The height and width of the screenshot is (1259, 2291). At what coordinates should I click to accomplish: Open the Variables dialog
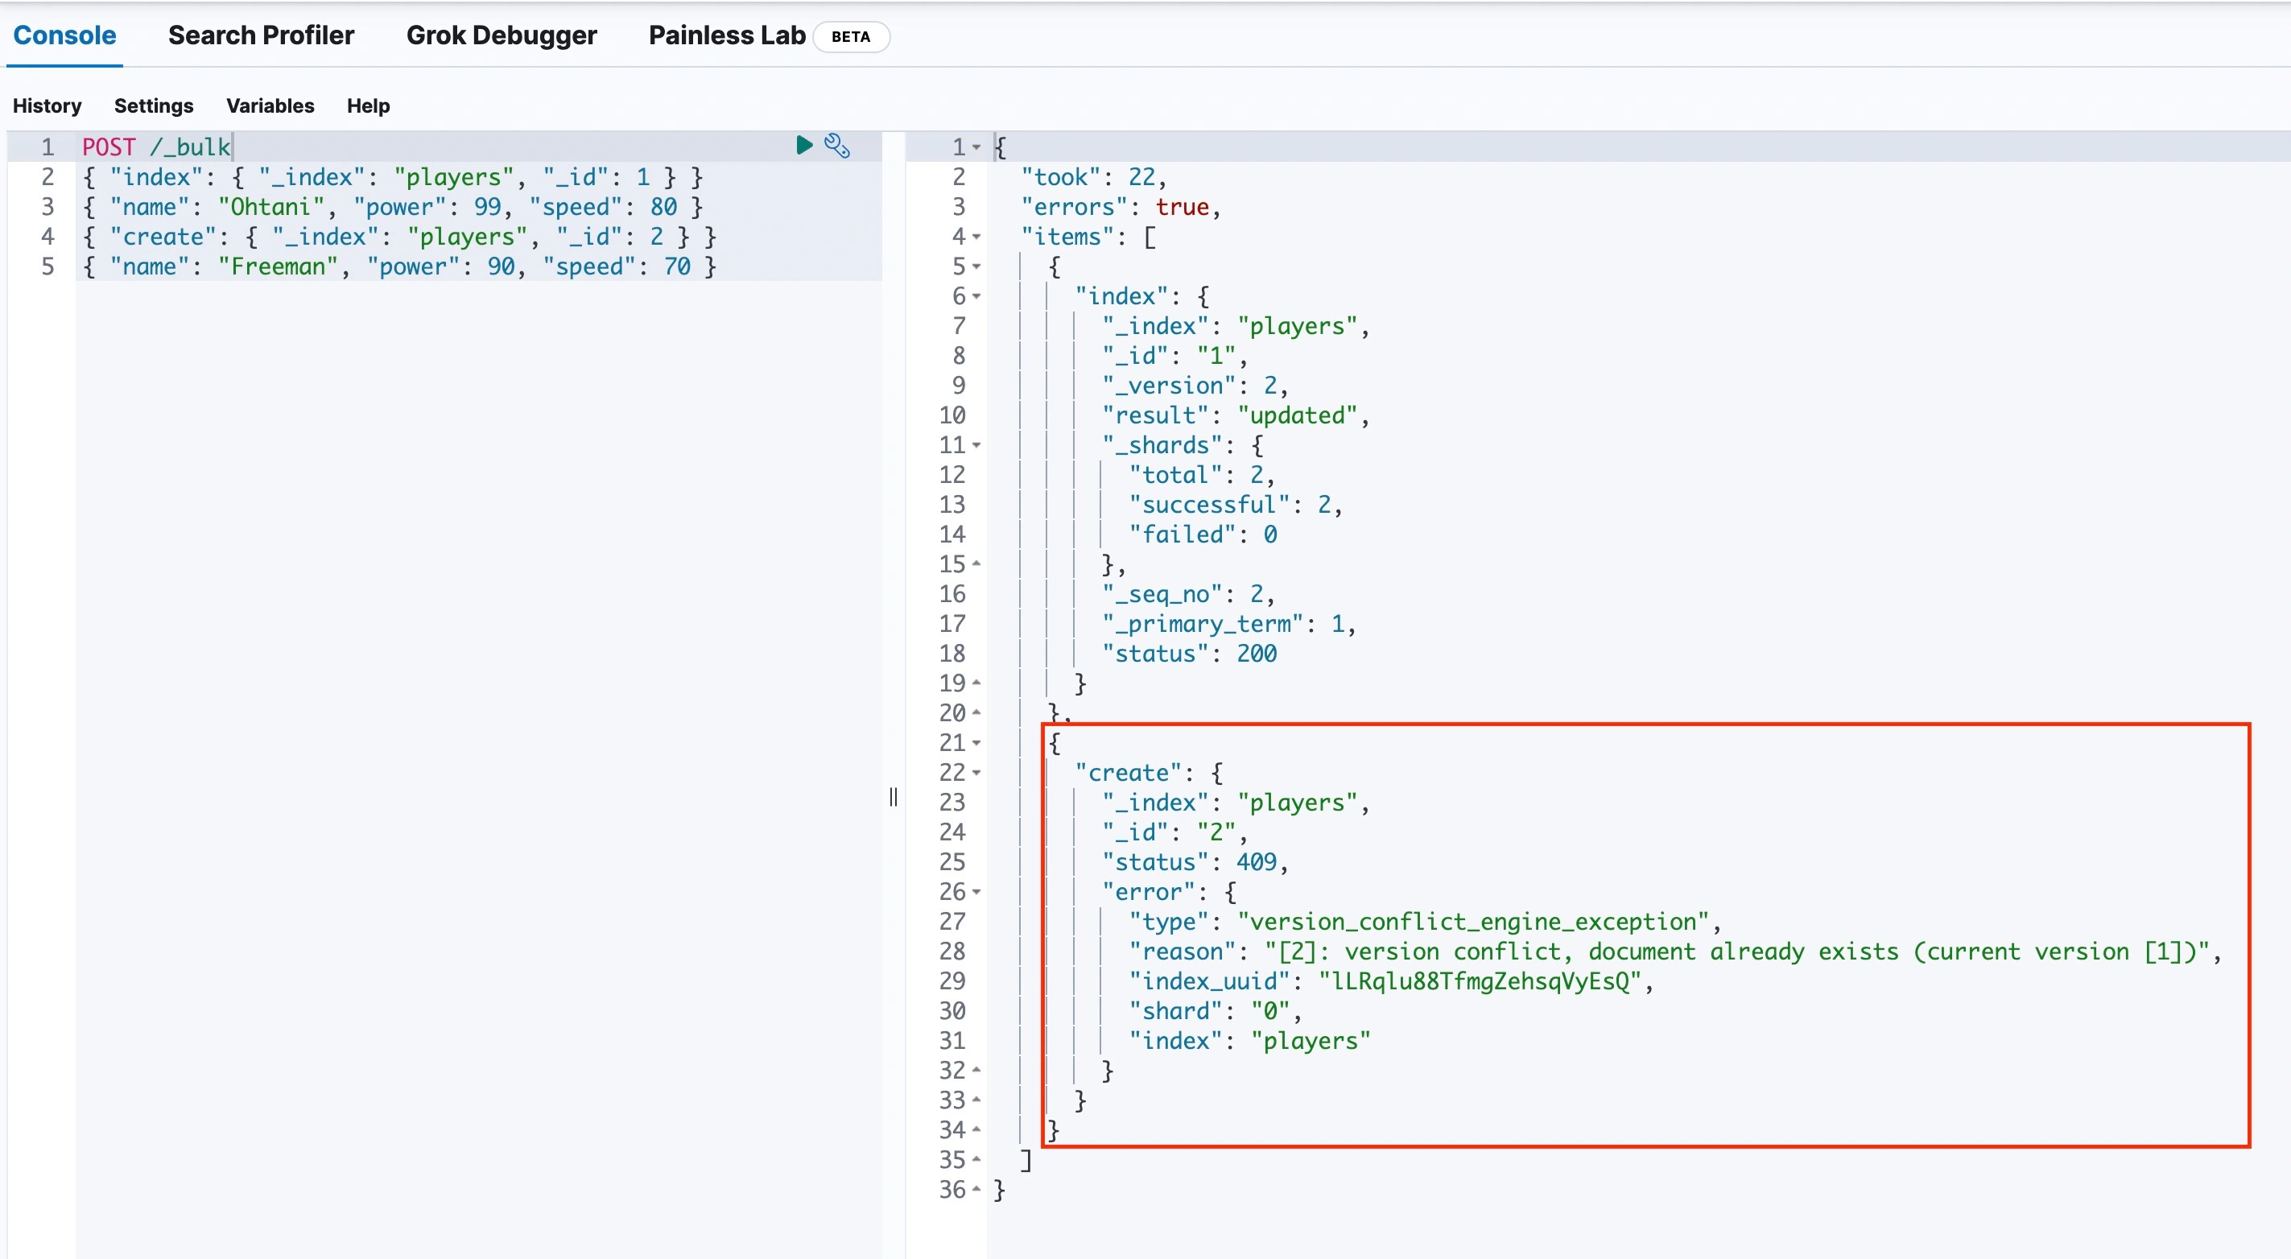tap(270, 105)
